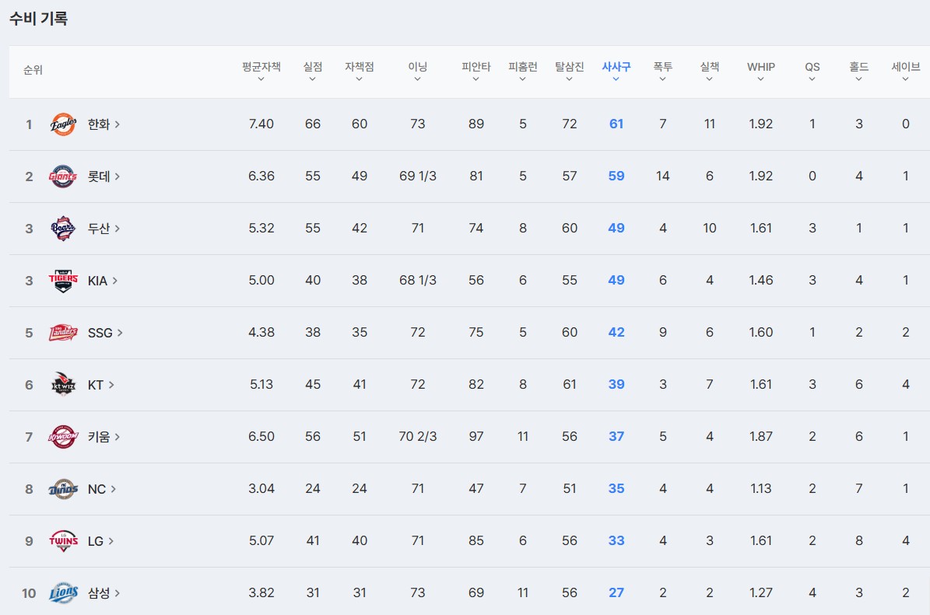
Task: Click the KIA Tigers team logo
Action: (63, 281)
